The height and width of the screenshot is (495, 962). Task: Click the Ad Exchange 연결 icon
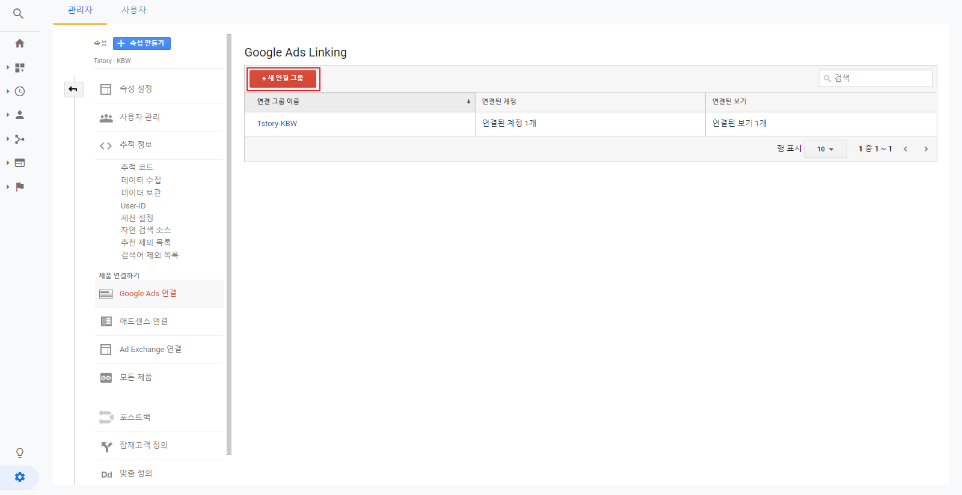pos(106,350)
